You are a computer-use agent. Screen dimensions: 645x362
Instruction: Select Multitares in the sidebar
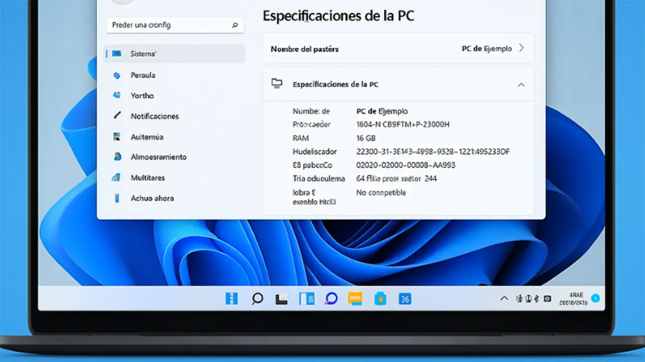coord(148,177)
